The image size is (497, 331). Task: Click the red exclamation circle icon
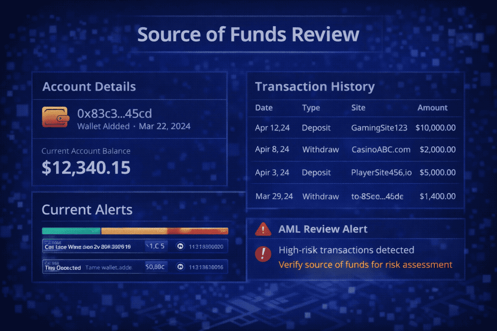click(x=263, y=253)
